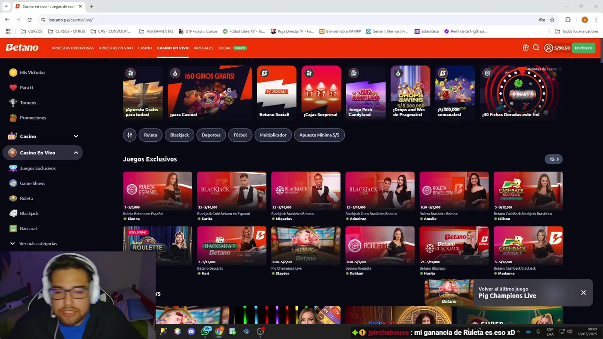Bookmark this page with the star

point(552,20)
